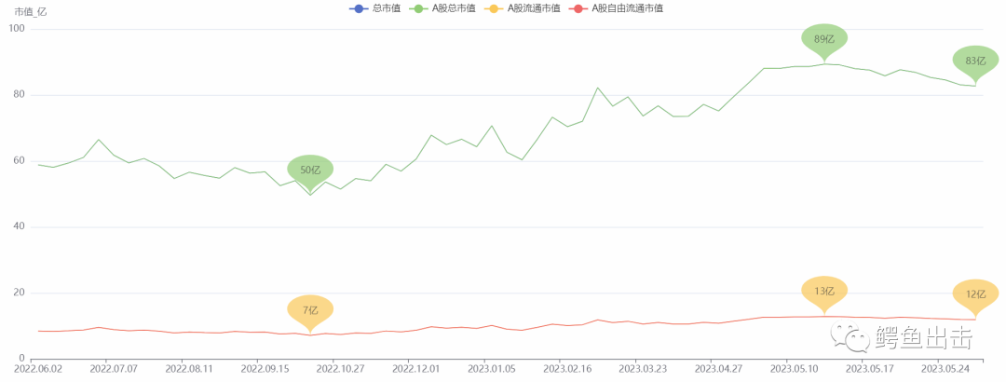Click the 60 value on y-axis

(x=19, y=161)
